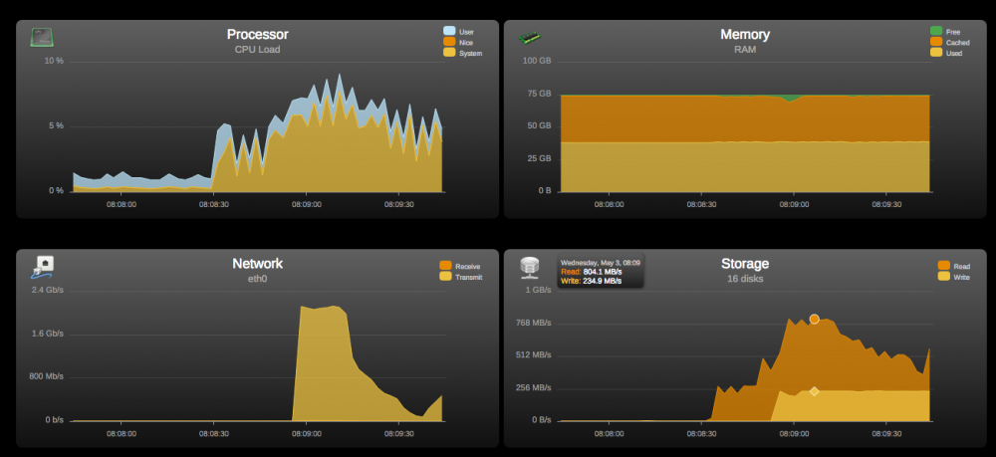
Task: Click the orange Read data point marker
Action: click(x=815, y=320)
